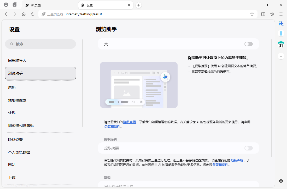Turn on the 浏览助手 main switch
Screen dimensions: 287x189
coord(248,44)
